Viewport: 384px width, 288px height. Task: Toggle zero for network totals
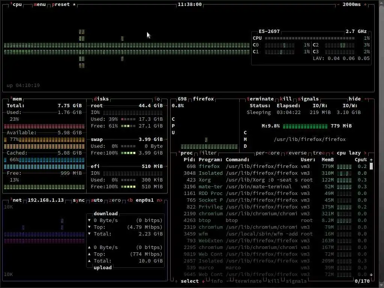pos(115,200)
